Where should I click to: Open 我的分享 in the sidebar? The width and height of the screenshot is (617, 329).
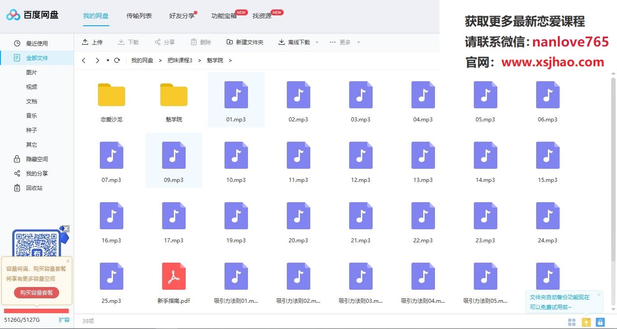[37, 173]
